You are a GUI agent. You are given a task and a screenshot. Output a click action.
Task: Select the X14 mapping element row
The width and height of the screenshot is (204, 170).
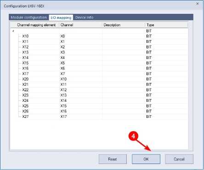coord(99,58)
